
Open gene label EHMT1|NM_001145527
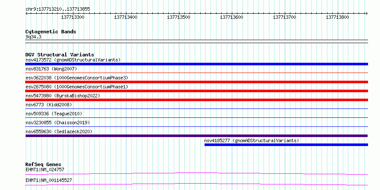pos(49,181)
